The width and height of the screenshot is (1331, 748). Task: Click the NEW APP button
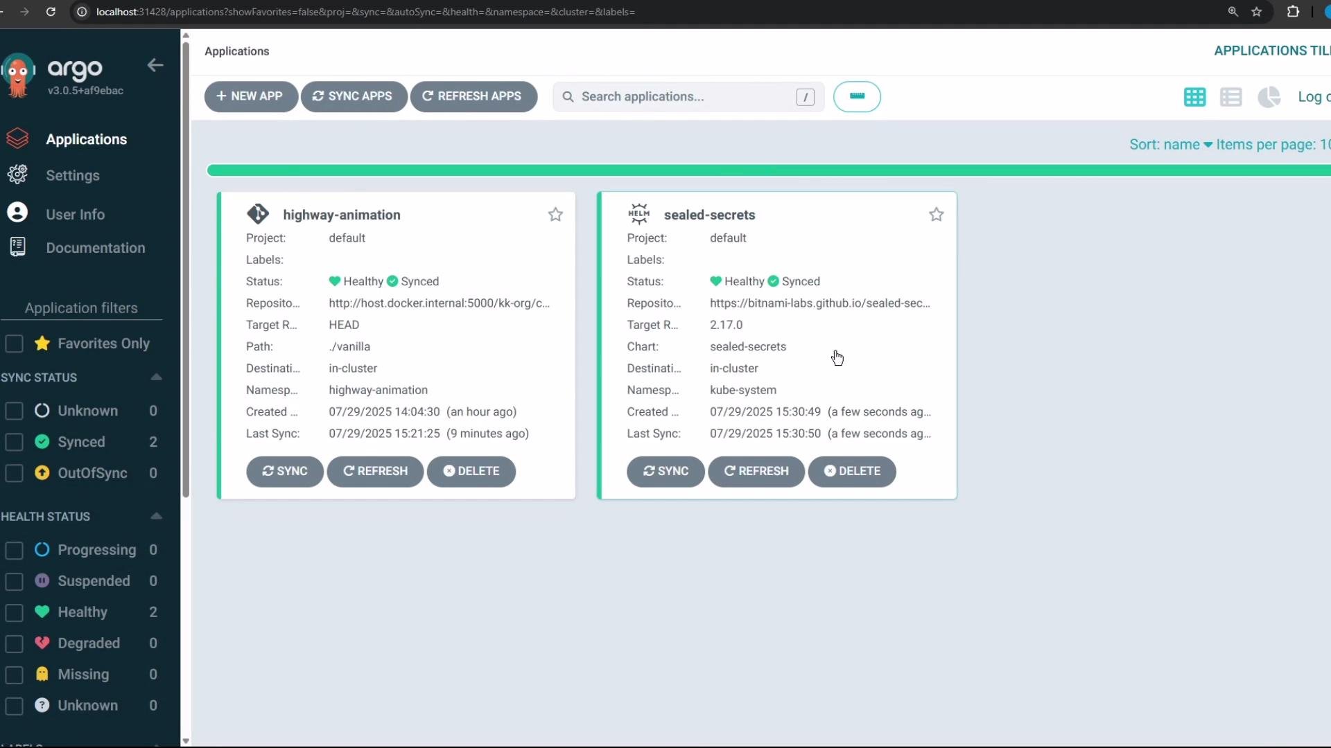[251, 96]
